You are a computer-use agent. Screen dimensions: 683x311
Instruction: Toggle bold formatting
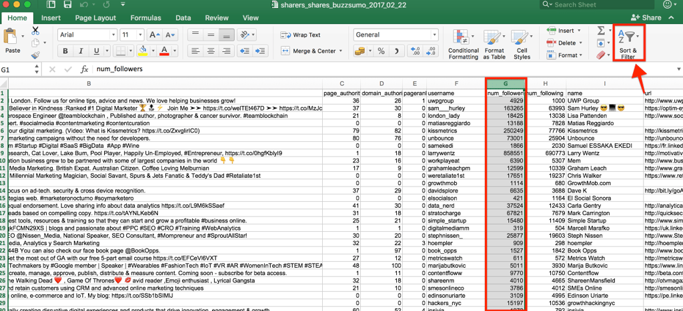(65, 51)
